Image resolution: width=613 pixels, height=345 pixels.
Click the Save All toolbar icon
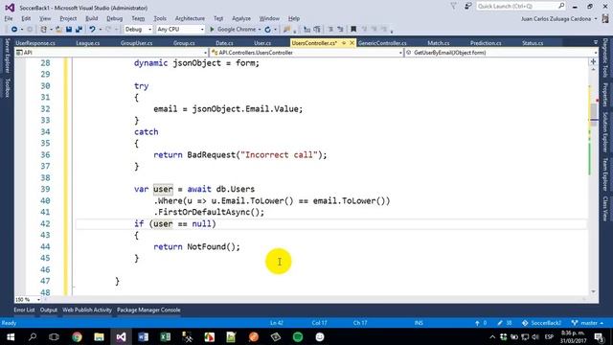[x=79, y=30]
